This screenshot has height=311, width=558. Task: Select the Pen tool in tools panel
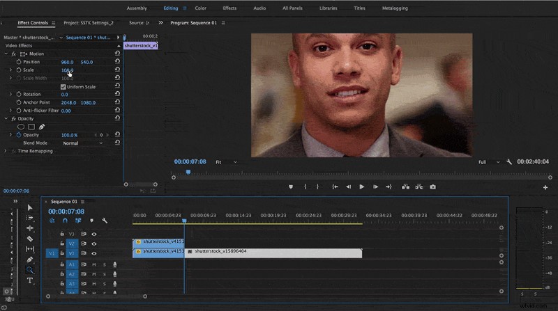(x=30, y=260)
